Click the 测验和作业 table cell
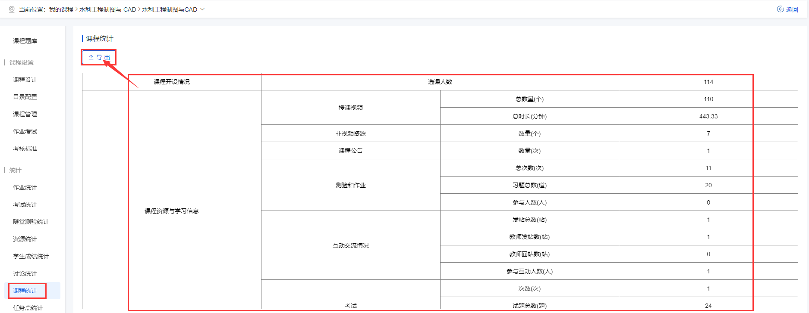Screen dimensions: 809x313 tap(351, 185)
